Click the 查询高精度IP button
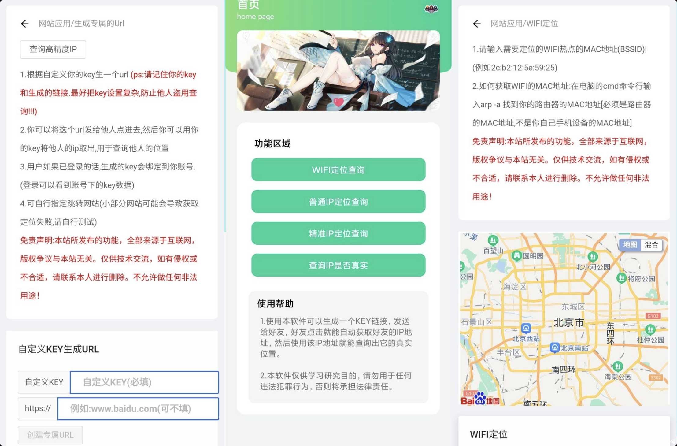Image resolution: width=677 pixels, height=446 pixels. (53, 49)
